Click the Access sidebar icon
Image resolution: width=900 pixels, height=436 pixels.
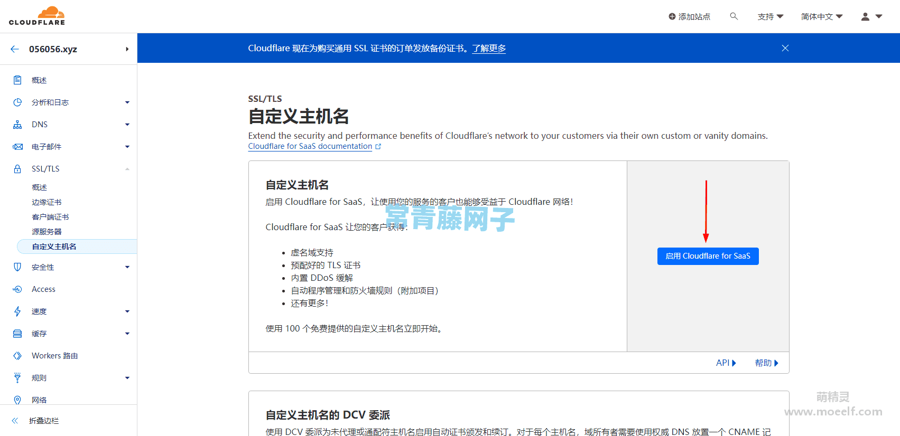(17, 289)
